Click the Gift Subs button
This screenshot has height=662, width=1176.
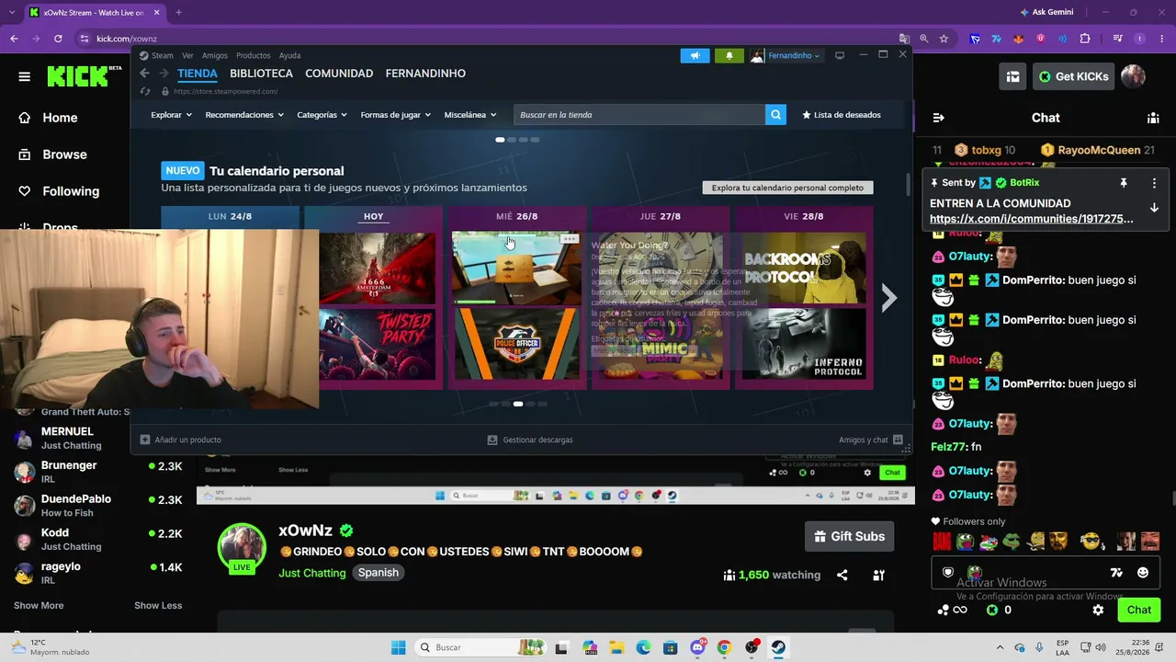click(x=850, y=536)
